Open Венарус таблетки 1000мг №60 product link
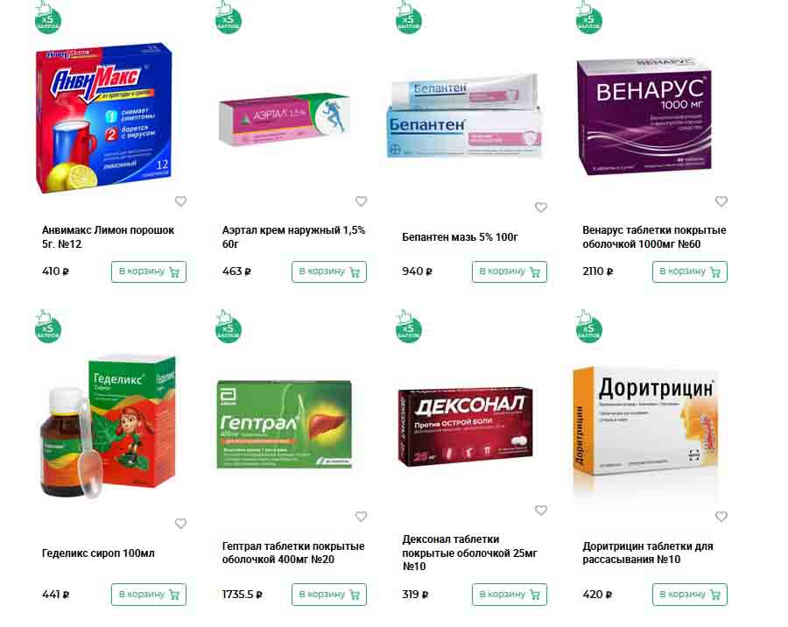 point(654,236)
